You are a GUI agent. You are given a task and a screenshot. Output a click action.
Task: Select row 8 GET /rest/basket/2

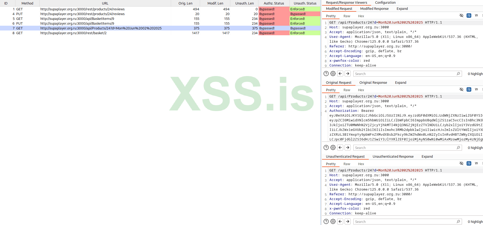click(x=160, y=33)
